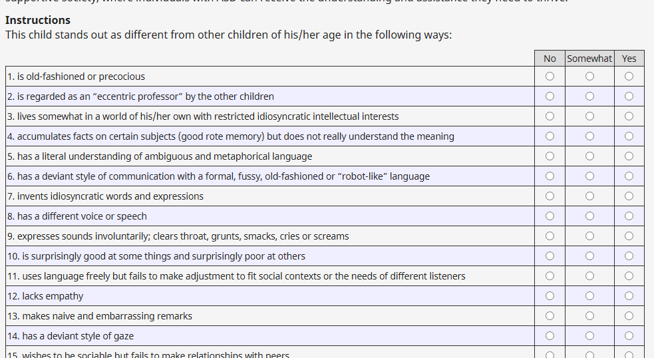
Task: Mark Somewhat for naive and embarrassing remarks
Action: (x=589, y=316)
